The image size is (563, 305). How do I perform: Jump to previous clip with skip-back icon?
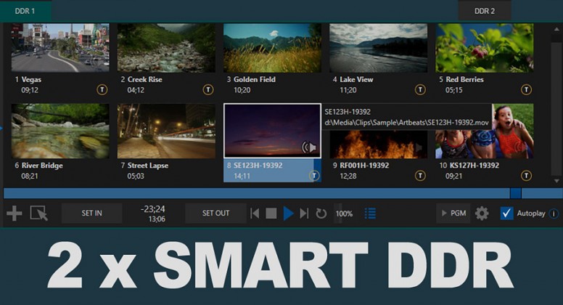(x=255, y=213)
